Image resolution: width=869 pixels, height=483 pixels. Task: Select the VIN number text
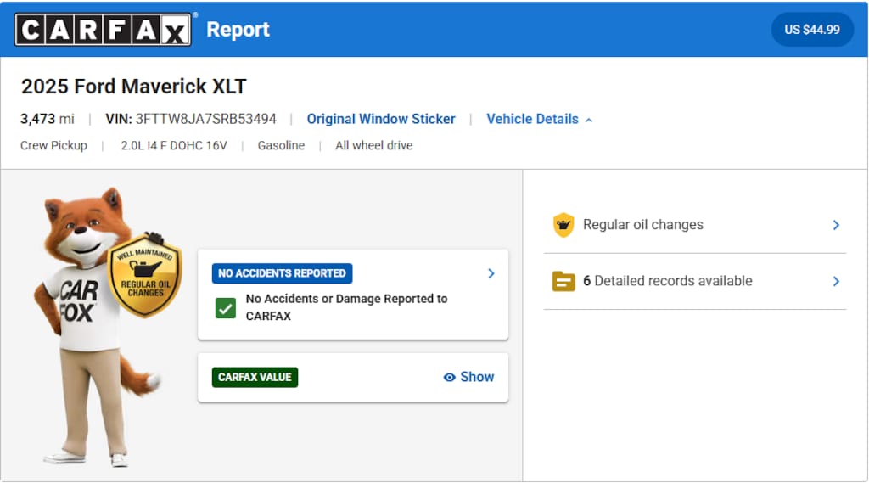[x=205, y=120]
